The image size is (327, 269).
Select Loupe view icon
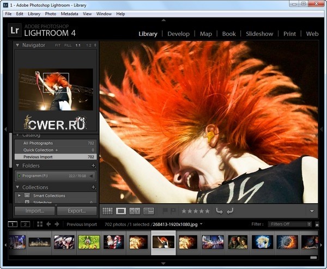point(121,211)
